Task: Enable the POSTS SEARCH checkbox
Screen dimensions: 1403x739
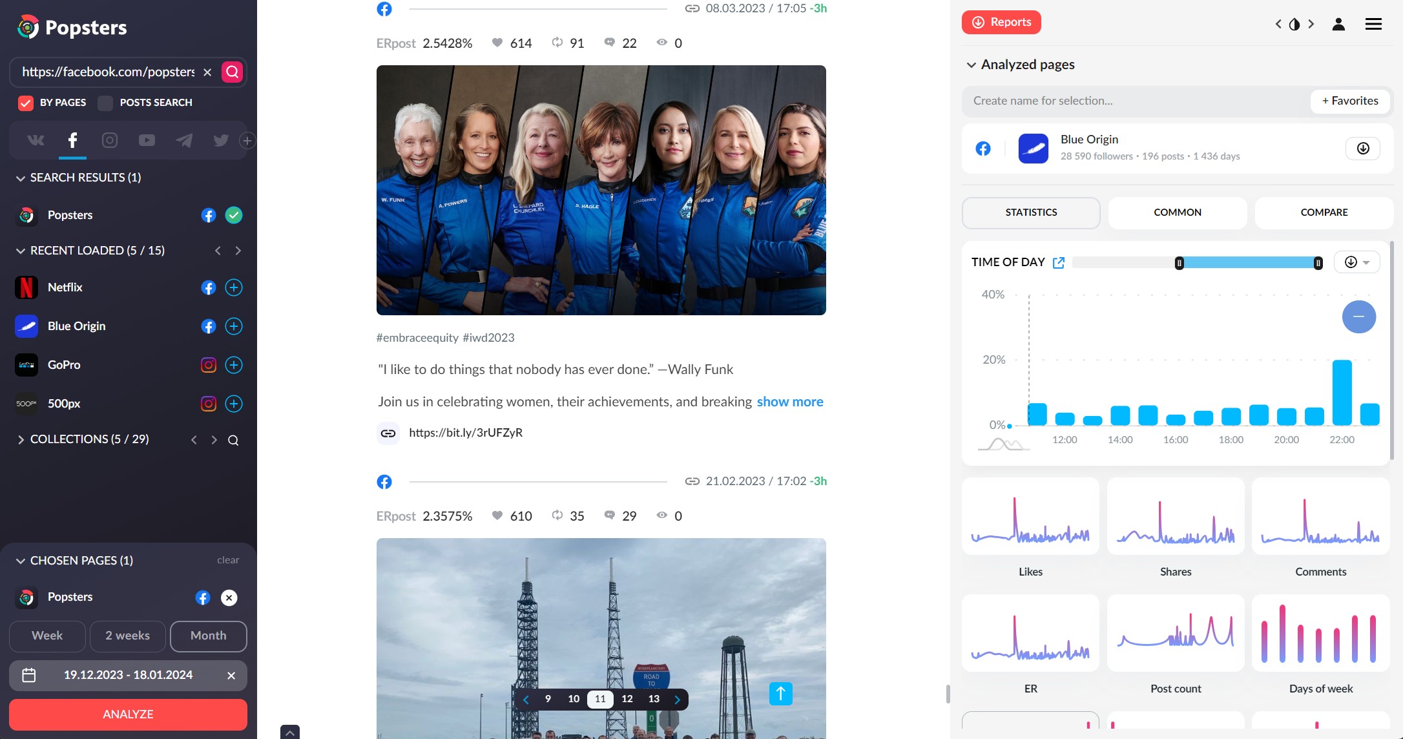Action: point(105,102)
